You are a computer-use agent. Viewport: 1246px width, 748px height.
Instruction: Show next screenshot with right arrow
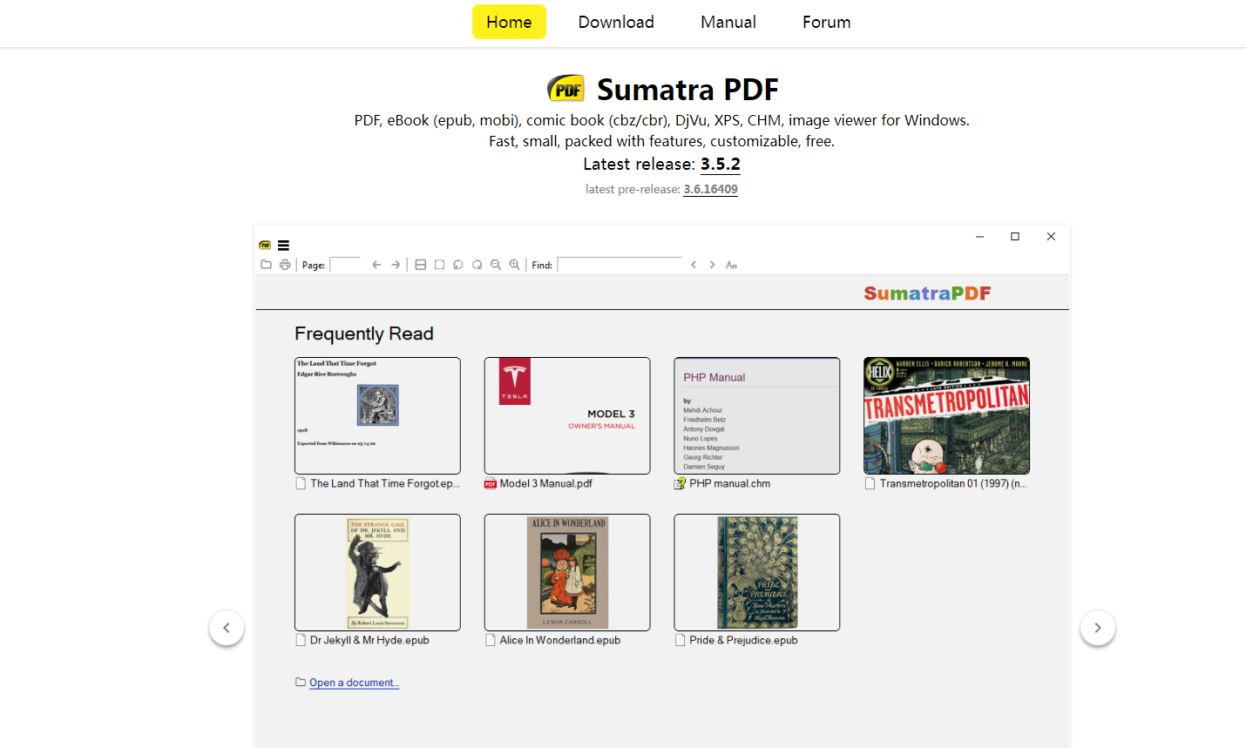tap(1098, 628)
